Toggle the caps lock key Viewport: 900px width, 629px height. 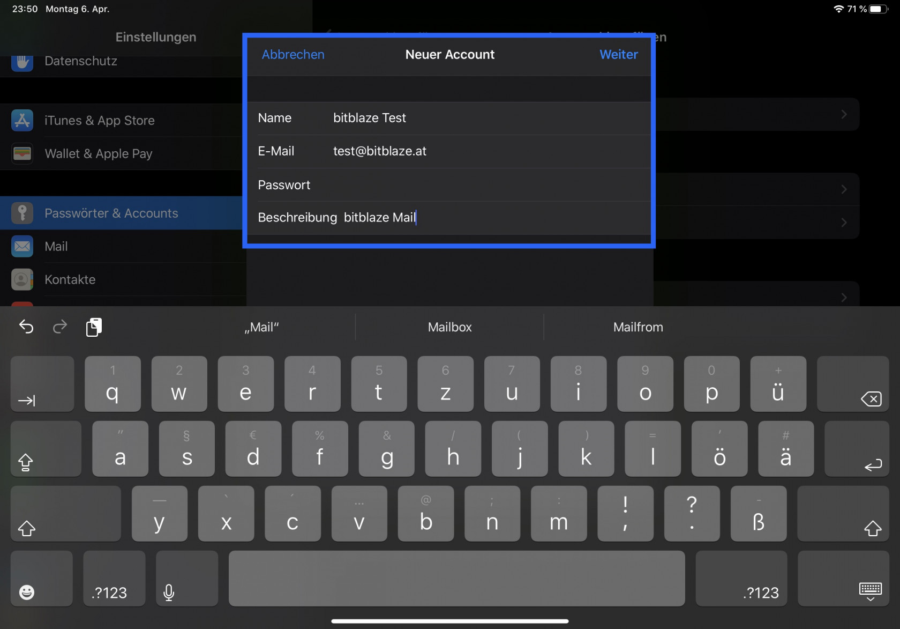tap(46, 449)
